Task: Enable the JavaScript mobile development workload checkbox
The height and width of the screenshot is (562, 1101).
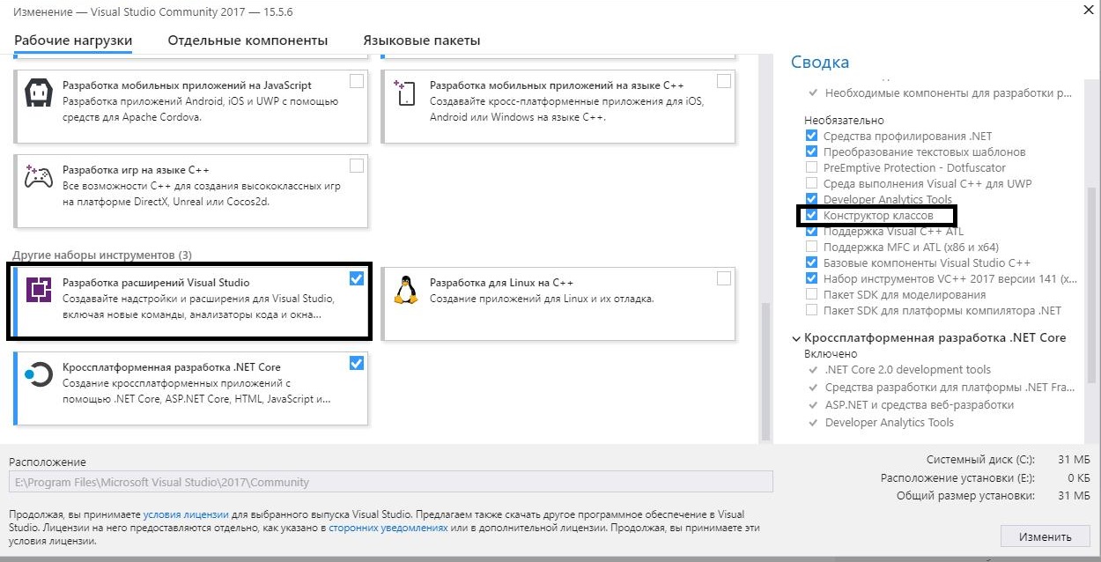Action: pos(357,81)
